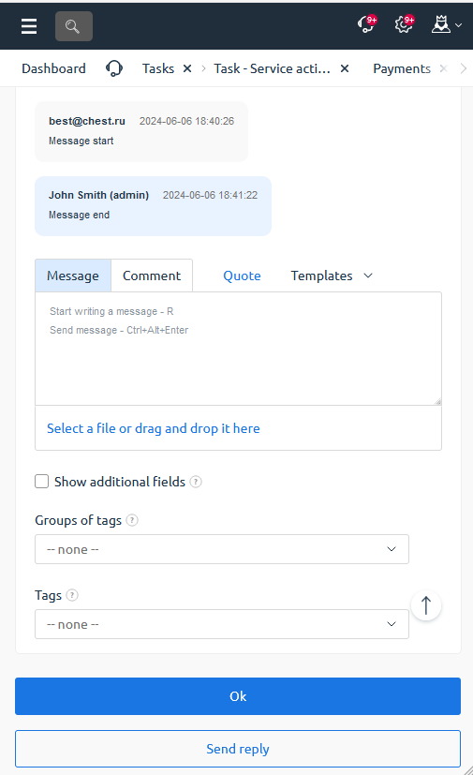Open the hamburger main menu
The image size is (473, 775).
click(29, 26)
